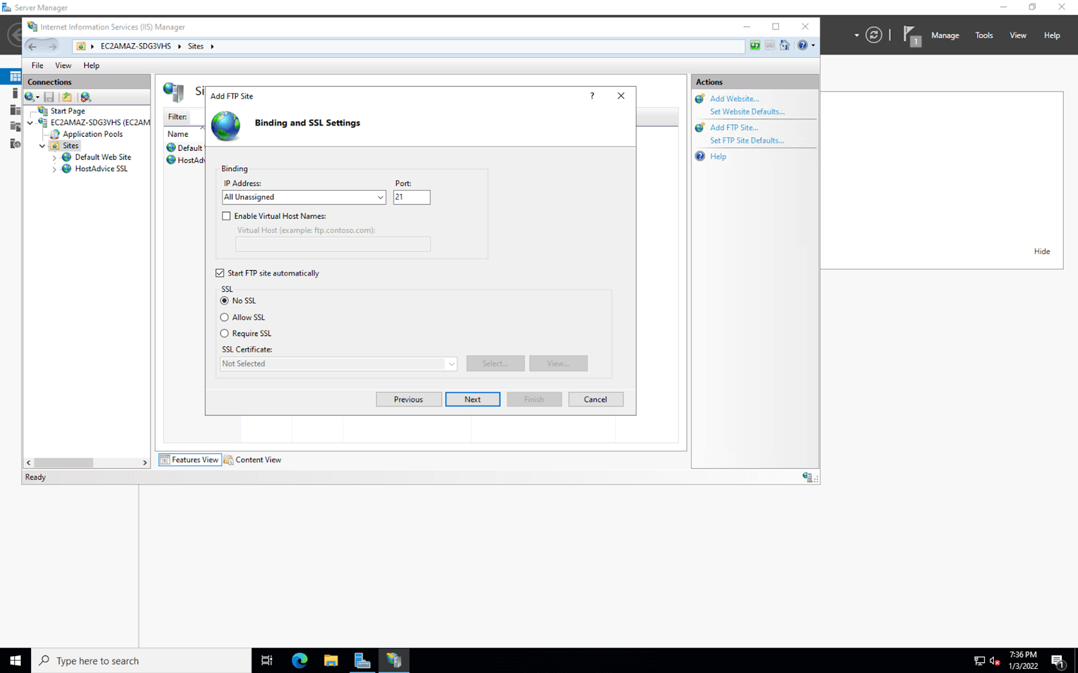Uncheck Start FTP site automatically
Screen dimensions: 1078x673
coord(220,273)
